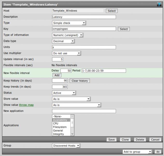This screenshot has width=164, height=156.
Task: Open the Status dropdown set to Active
Action: pyautogui.click(x=64, y=93)
